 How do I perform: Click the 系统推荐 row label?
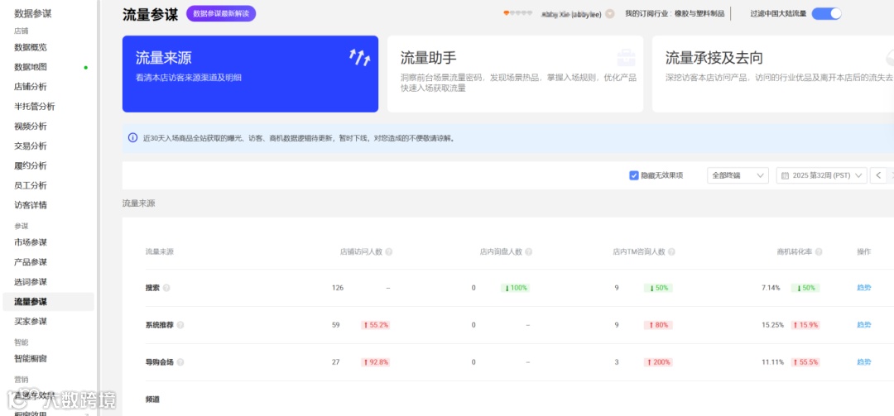(160, 325)
